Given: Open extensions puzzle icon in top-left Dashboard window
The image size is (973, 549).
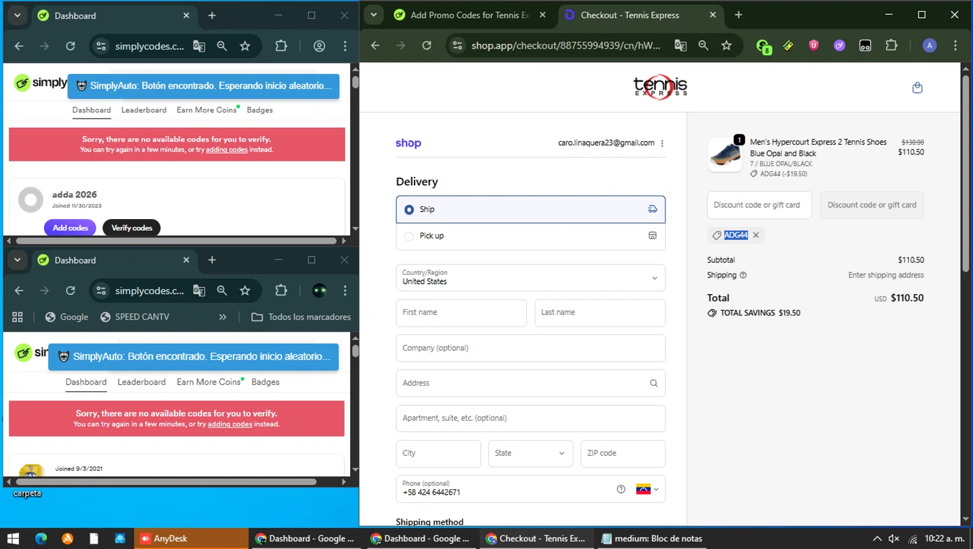Looking at the screenshot, I should tap(281, 46).
